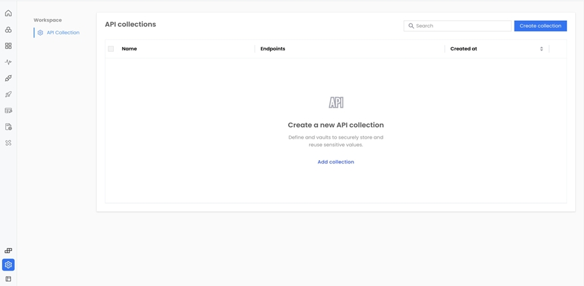Click the file with clock sidebar icon
The height and width of the screenshot is (286, 584).
coord(8,127)
